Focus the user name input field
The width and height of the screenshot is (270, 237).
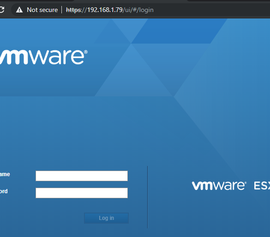coord(82,176)
